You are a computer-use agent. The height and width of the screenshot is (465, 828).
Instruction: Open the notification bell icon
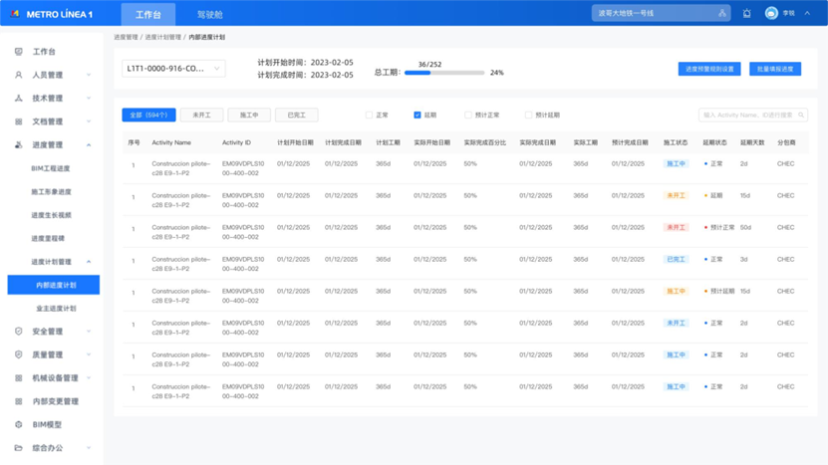point(746,13)
